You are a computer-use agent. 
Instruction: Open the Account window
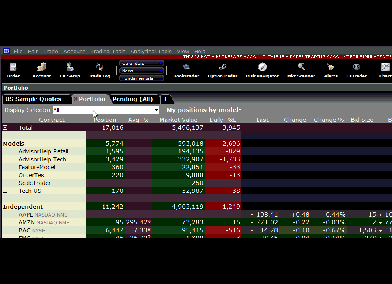[41, 70]
